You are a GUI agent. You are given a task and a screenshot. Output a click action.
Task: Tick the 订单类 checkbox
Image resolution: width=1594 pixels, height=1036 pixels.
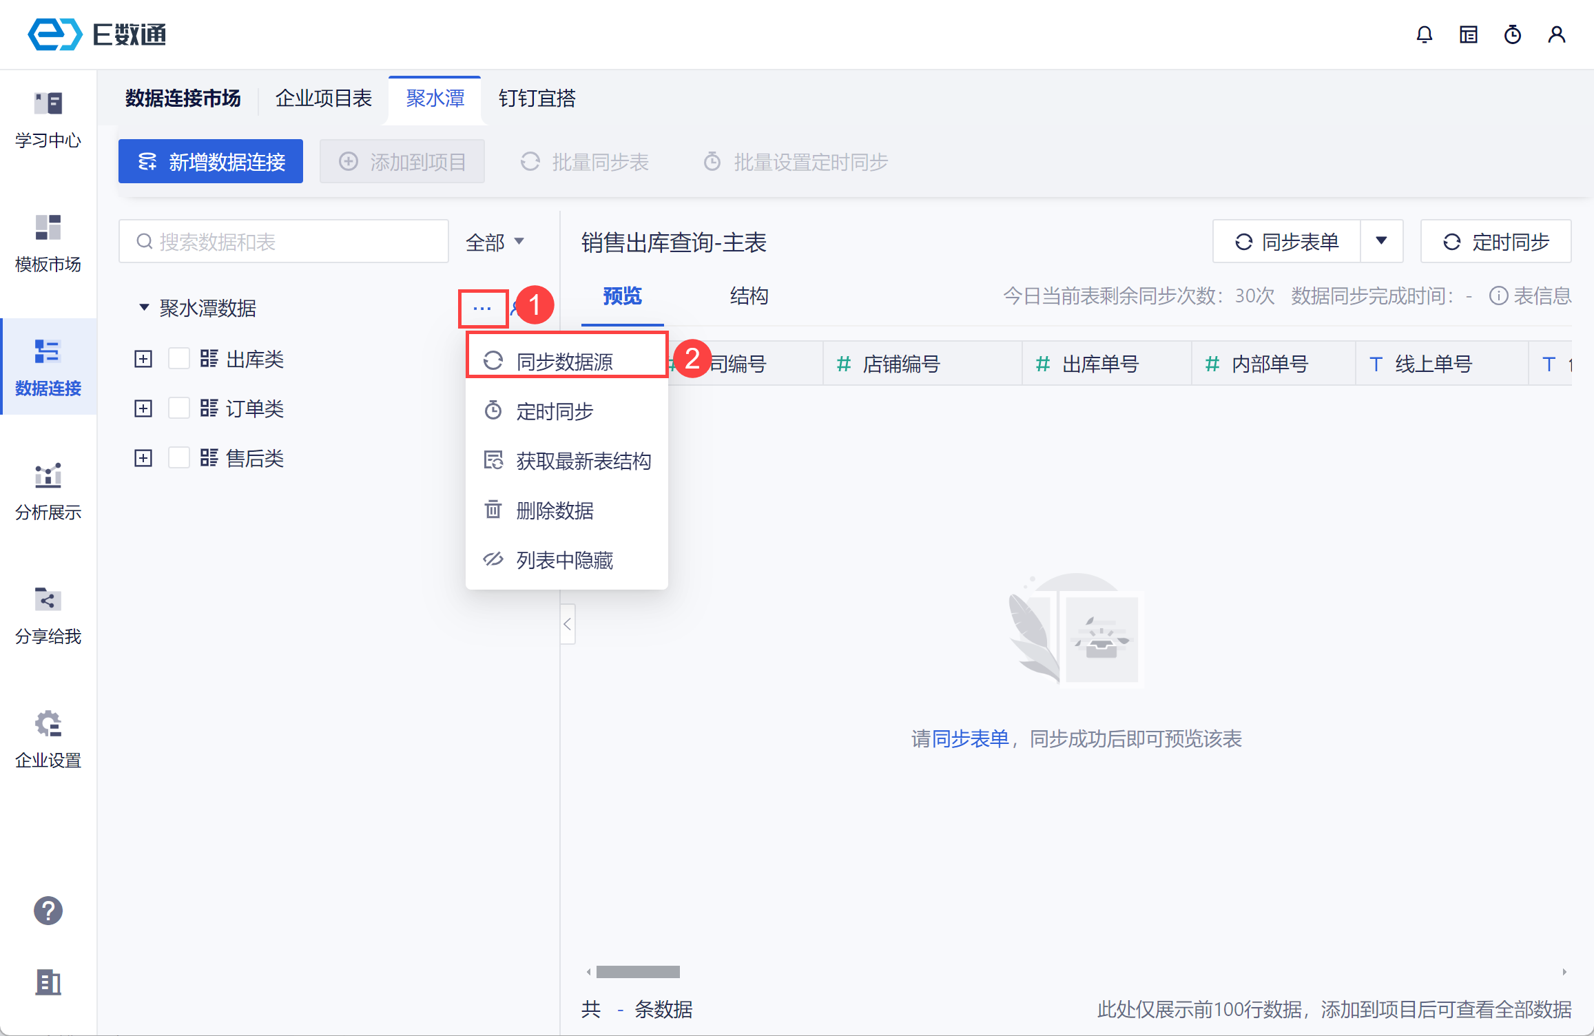click(179, 408)
